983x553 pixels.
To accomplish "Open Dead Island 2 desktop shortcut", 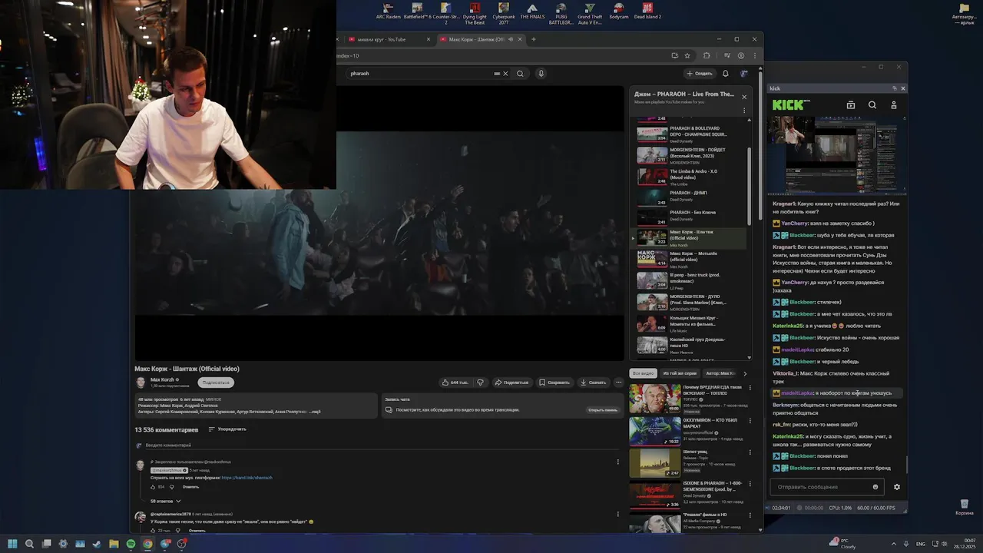I will (647, 11).
